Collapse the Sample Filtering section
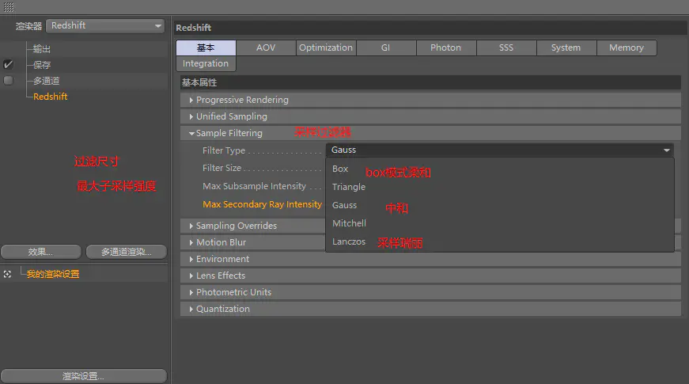 (430, 133)
